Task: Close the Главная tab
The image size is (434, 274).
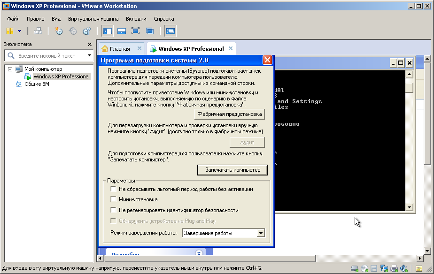Action: click(x=139, y=48)
